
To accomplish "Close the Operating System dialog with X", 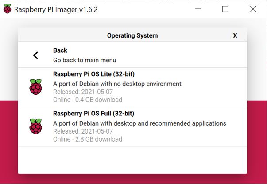I will pyautogui.click(x=235, y=35).
